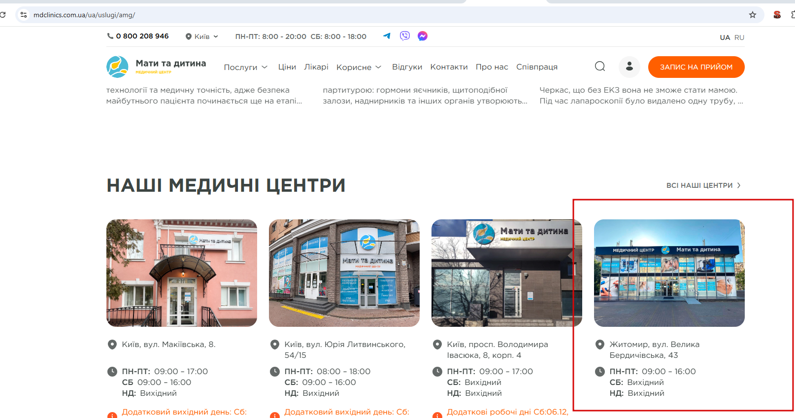Open the Facebook Messenger icon
795x418 pixels.
tap(423, 36)
